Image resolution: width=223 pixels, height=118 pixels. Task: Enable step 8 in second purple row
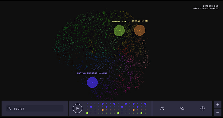(x=114, y=107)
